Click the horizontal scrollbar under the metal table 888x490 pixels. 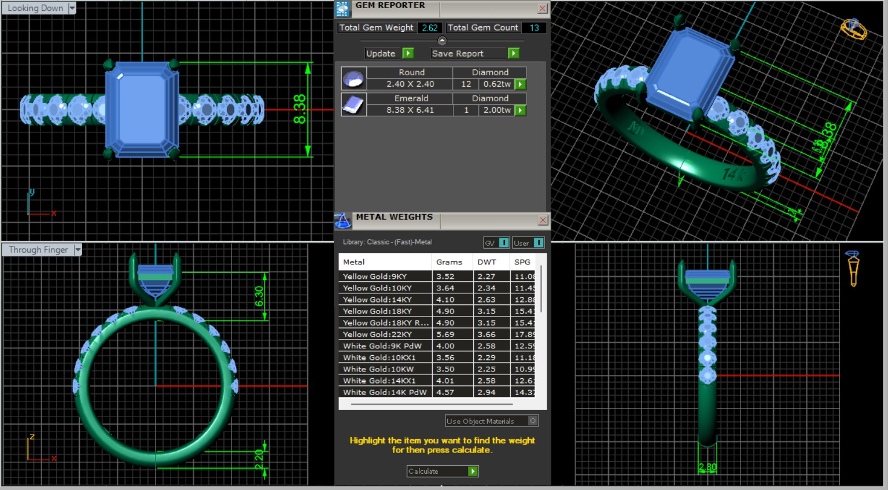[x=431, y=404]
